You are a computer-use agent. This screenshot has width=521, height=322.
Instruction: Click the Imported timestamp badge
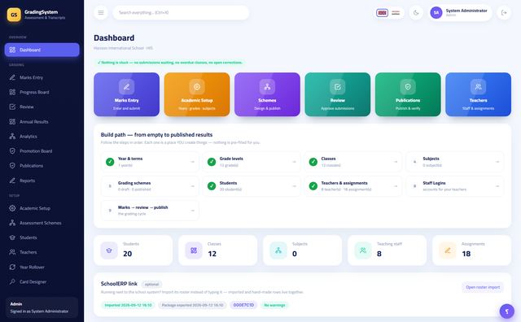tap(128, 305)
